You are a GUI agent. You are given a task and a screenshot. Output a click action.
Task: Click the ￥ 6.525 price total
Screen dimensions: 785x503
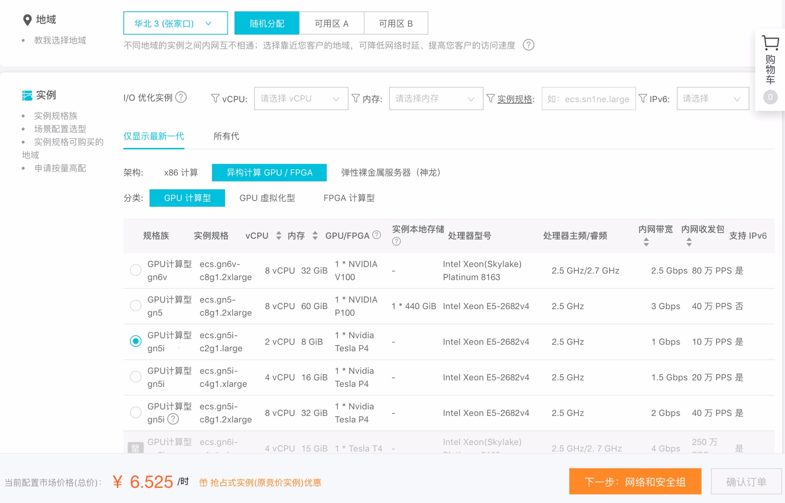(143, 482)
